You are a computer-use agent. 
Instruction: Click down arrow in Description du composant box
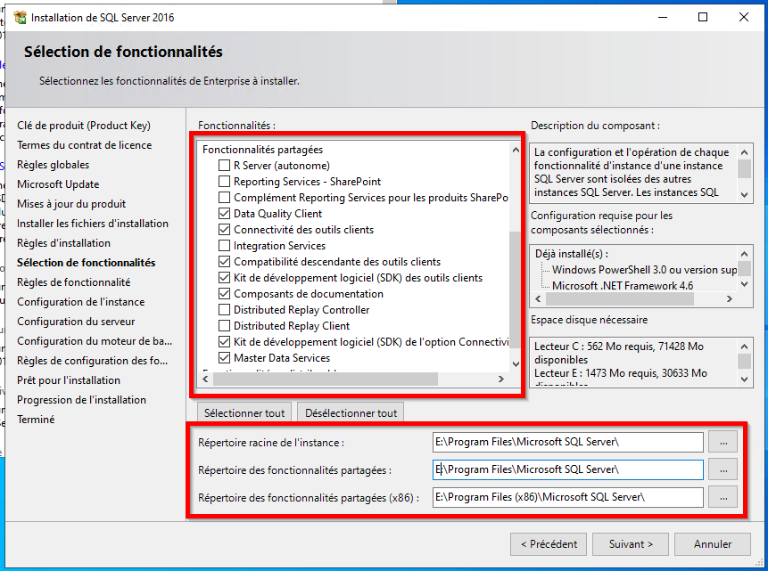(745, 195)
